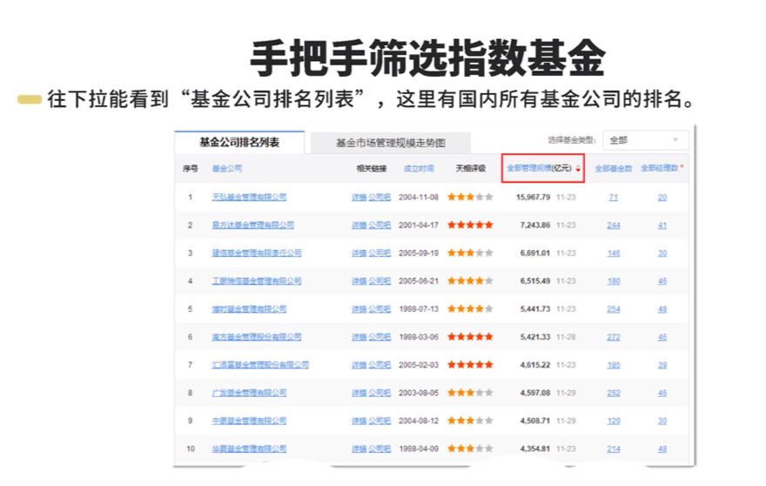
Task: Open fund count 244 for 易方达基金
Action: click(x=614, y=225)
